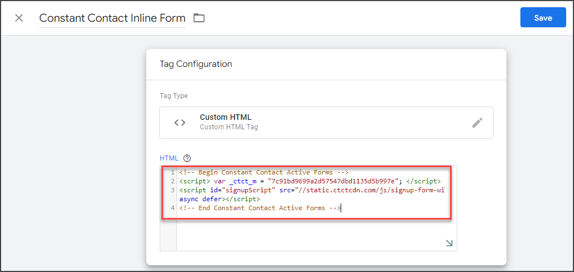This screenshot has height=272, width=574.
Task: Click the Custom HTML code brackets icon
Action: 180,123
